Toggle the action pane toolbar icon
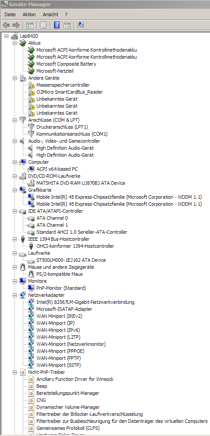210x436 pixels. 67,25
